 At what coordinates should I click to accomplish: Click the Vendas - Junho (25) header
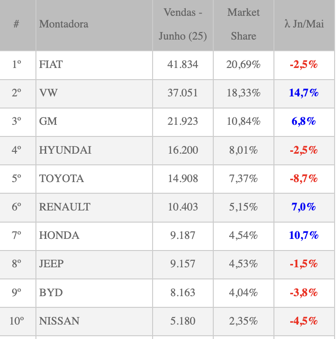coord(182,24)
